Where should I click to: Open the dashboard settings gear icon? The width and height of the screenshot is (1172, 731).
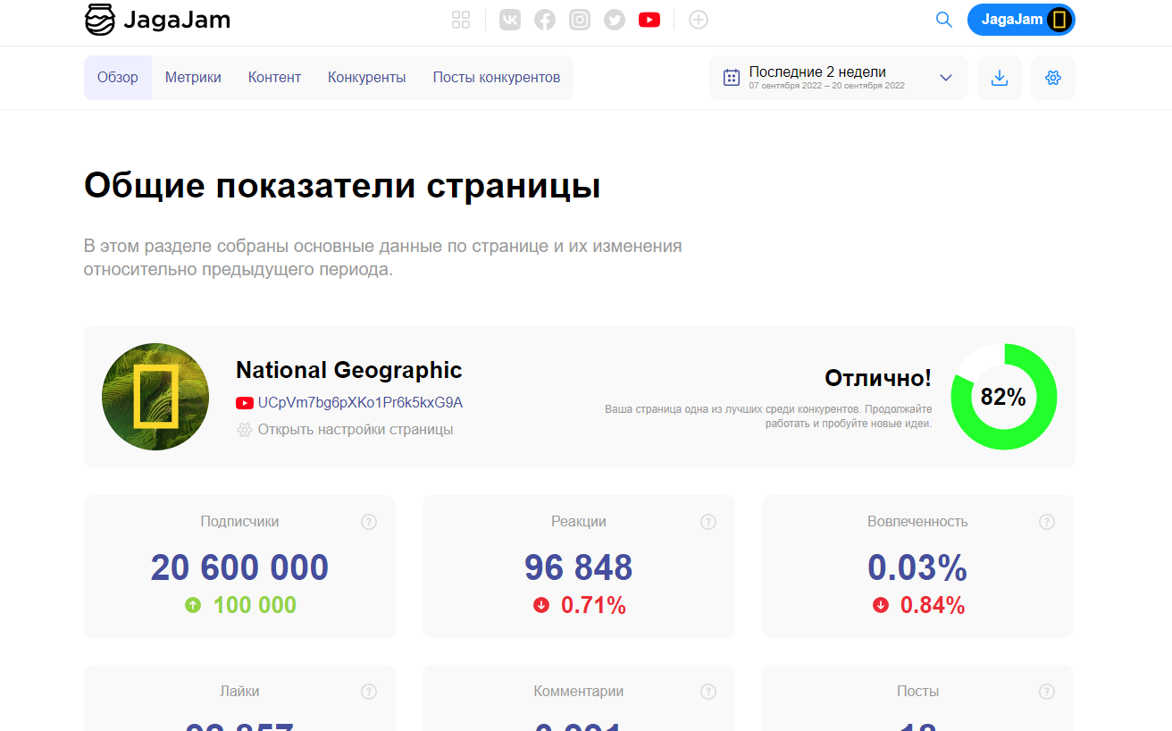coord(1052,78)
